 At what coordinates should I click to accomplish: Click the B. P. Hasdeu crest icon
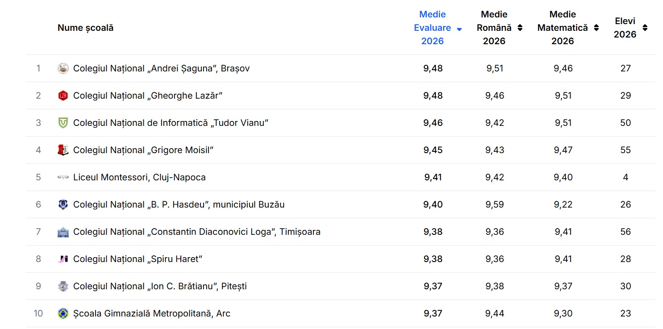(63, 204)
